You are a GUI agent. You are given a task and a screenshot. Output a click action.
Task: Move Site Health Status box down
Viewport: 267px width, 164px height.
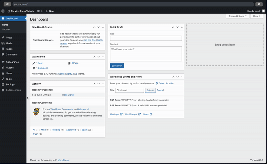(98, 27)
